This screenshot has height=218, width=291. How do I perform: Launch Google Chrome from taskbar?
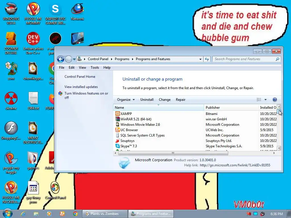click(x=75, y=214)
